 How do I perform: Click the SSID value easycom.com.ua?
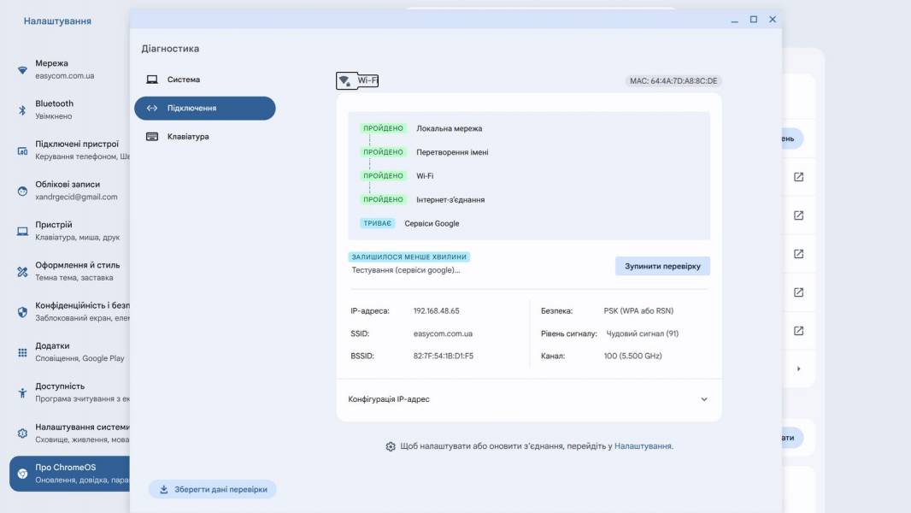[x=443, y=333]
